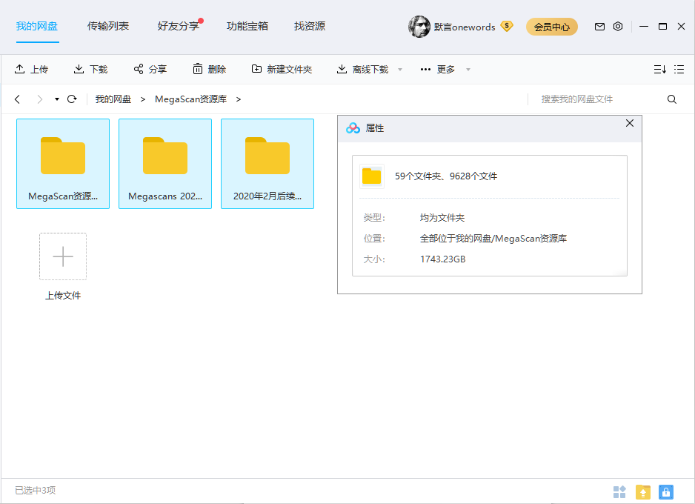Expand the 更多 dropdown arrow
Image resolution: width=695 pixels, height=504 pixels.
[468, 70]
